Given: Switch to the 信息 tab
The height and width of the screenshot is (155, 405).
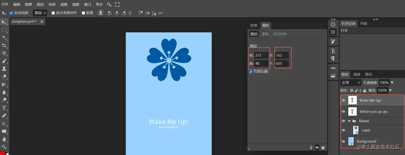Looking at the screenshot, I should 254,25.
